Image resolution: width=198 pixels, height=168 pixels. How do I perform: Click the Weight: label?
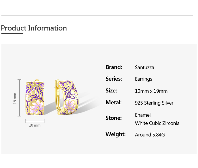pyautogui.click(x=115, y=134)
